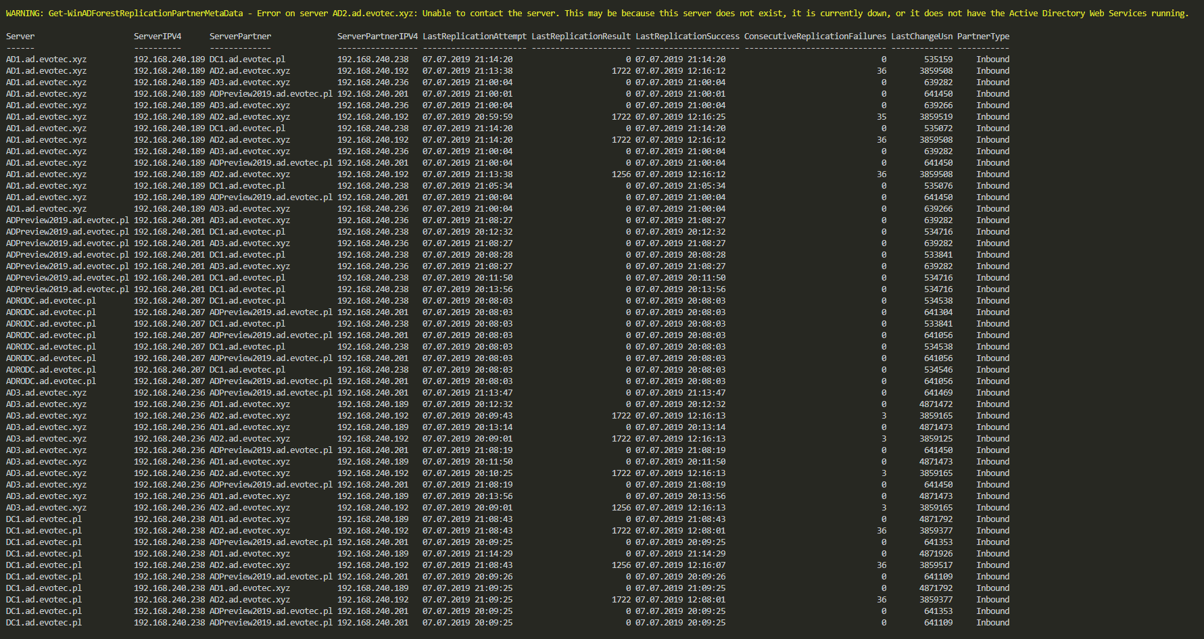Click the ServerPartnerIPV4 column header
The height and width of the screenshot is (639, 1204).
(377, 37)
